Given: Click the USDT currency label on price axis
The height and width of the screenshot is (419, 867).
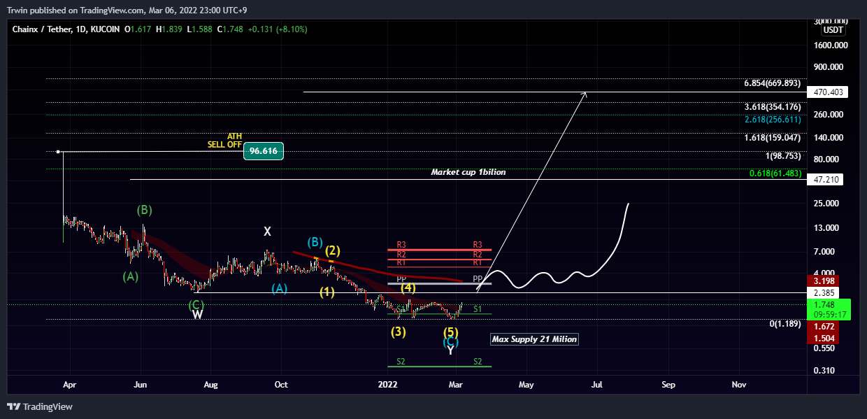Looking at the screenshot, I should tap(833, 30).
